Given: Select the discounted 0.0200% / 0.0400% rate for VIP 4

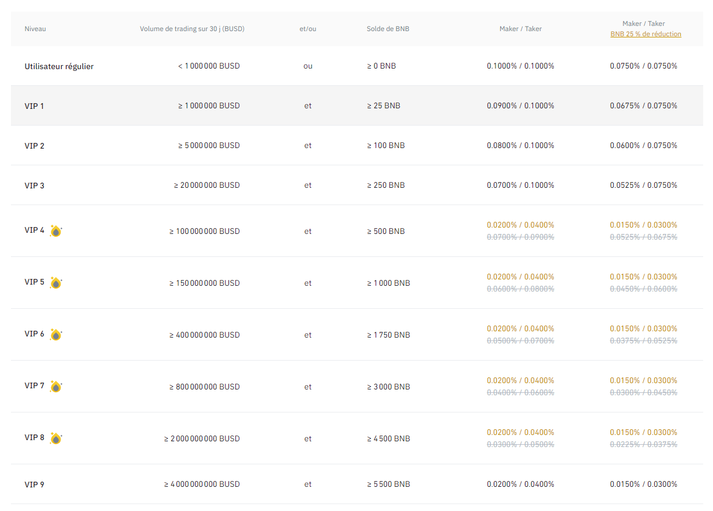Looking at the screenshot, I should (520, 225).
